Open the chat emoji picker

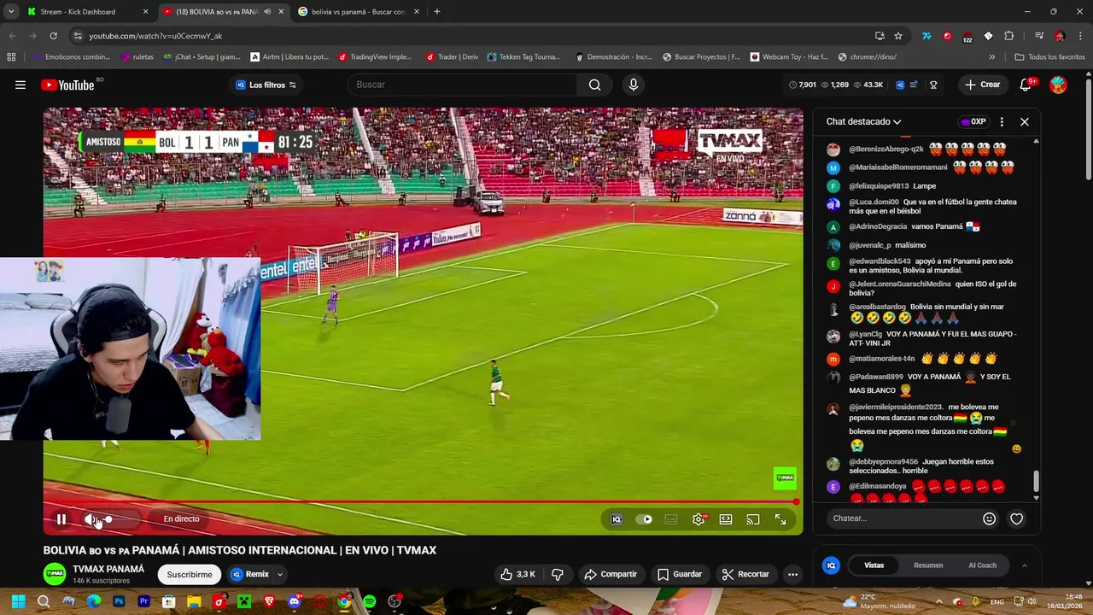tap(989, 518)
